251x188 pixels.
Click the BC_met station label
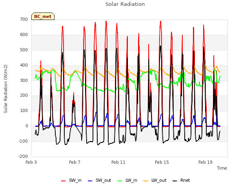click(43, 16)
